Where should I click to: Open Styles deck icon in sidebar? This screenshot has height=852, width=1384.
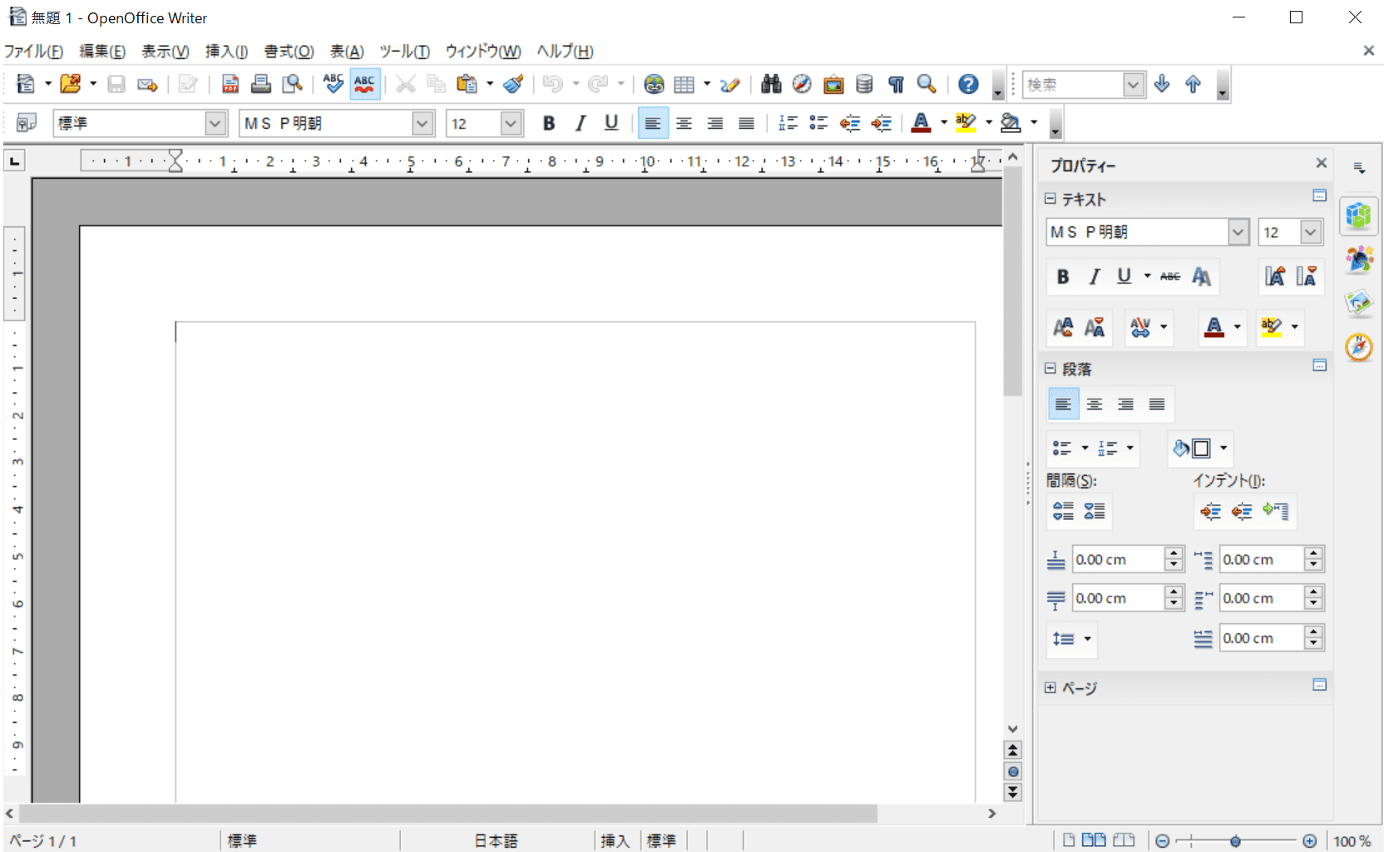[1359, 260]
